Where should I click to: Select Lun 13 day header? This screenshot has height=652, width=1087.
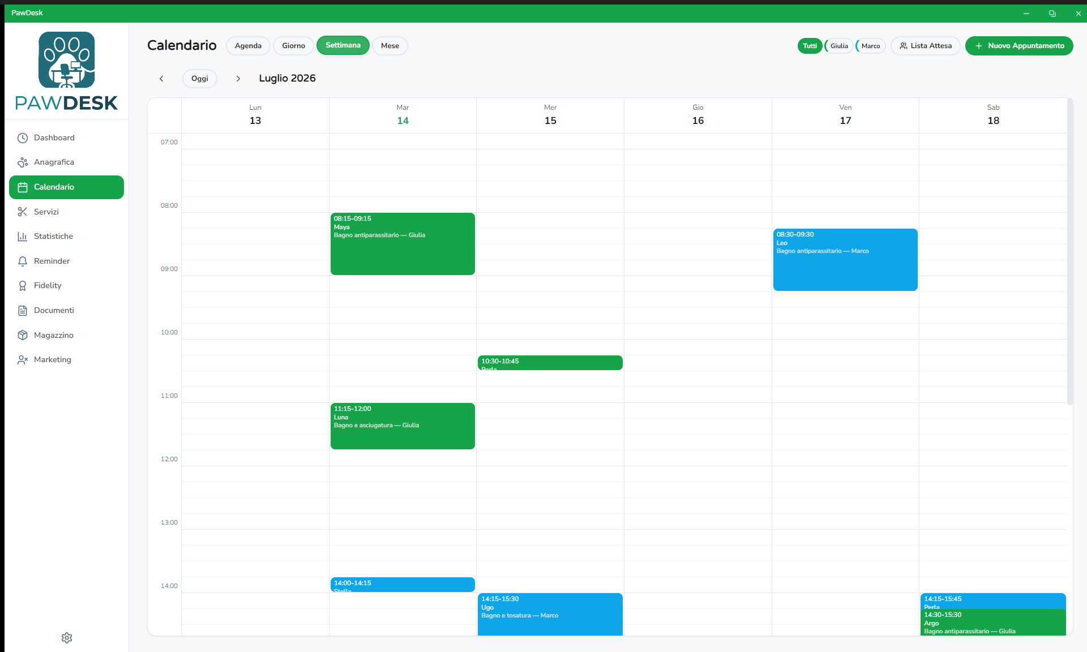(x=255, y=115)
